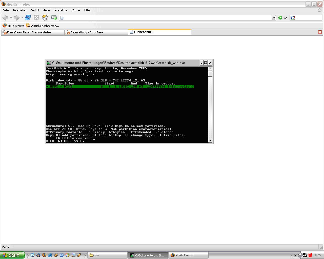Minimize the Firefox window
Image resolution: width=324 pixels, height=259 pixels.
(308, 4)
